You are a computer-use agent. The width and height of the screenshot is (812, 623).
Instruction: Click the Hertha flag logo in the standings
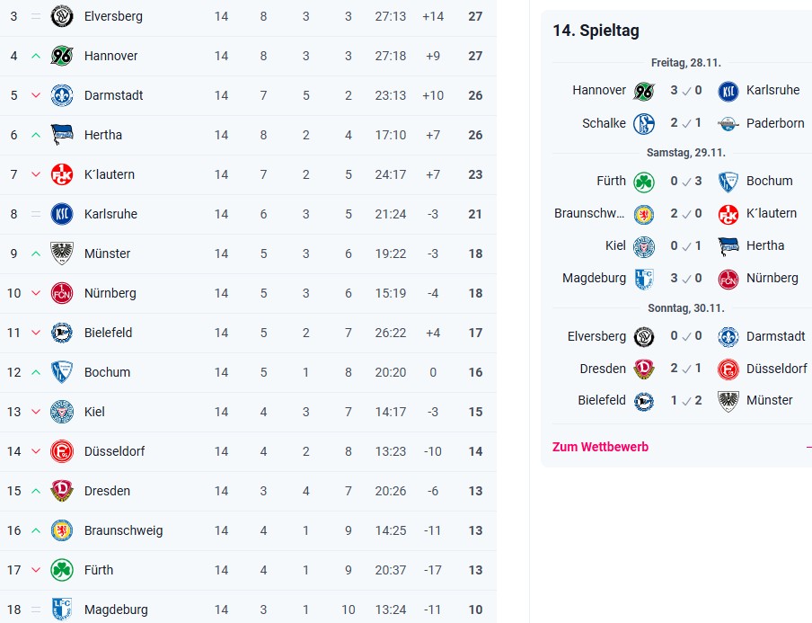pos(62,135)
